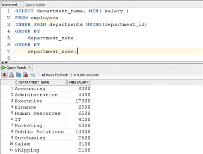Screen dimensions: 203x154
Task: Select the Query Result tab
Action: 16,68
